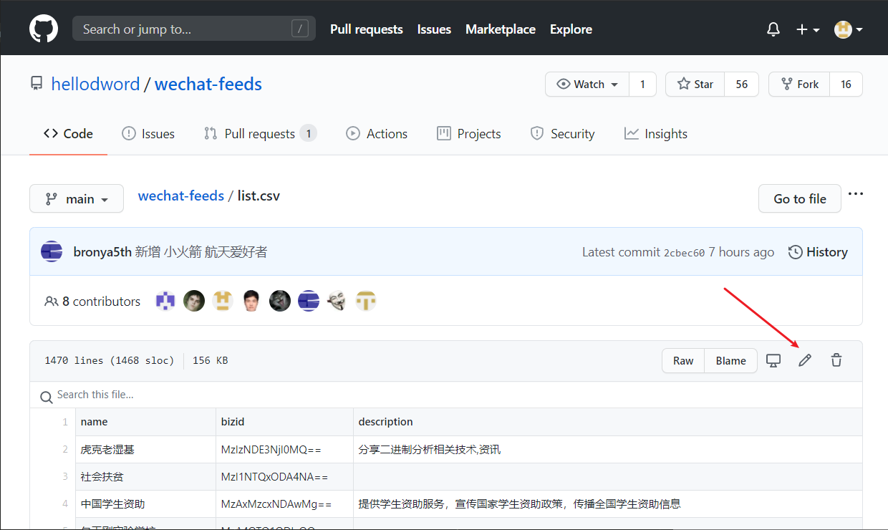
Task: Open the three-dots more options menu
Action: [856, 194]
